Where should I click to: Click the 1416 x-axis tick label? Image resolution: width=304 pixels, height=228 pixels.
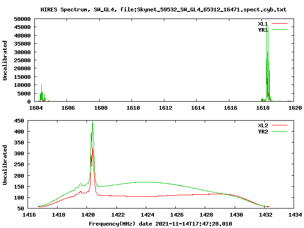pos(29,215)
